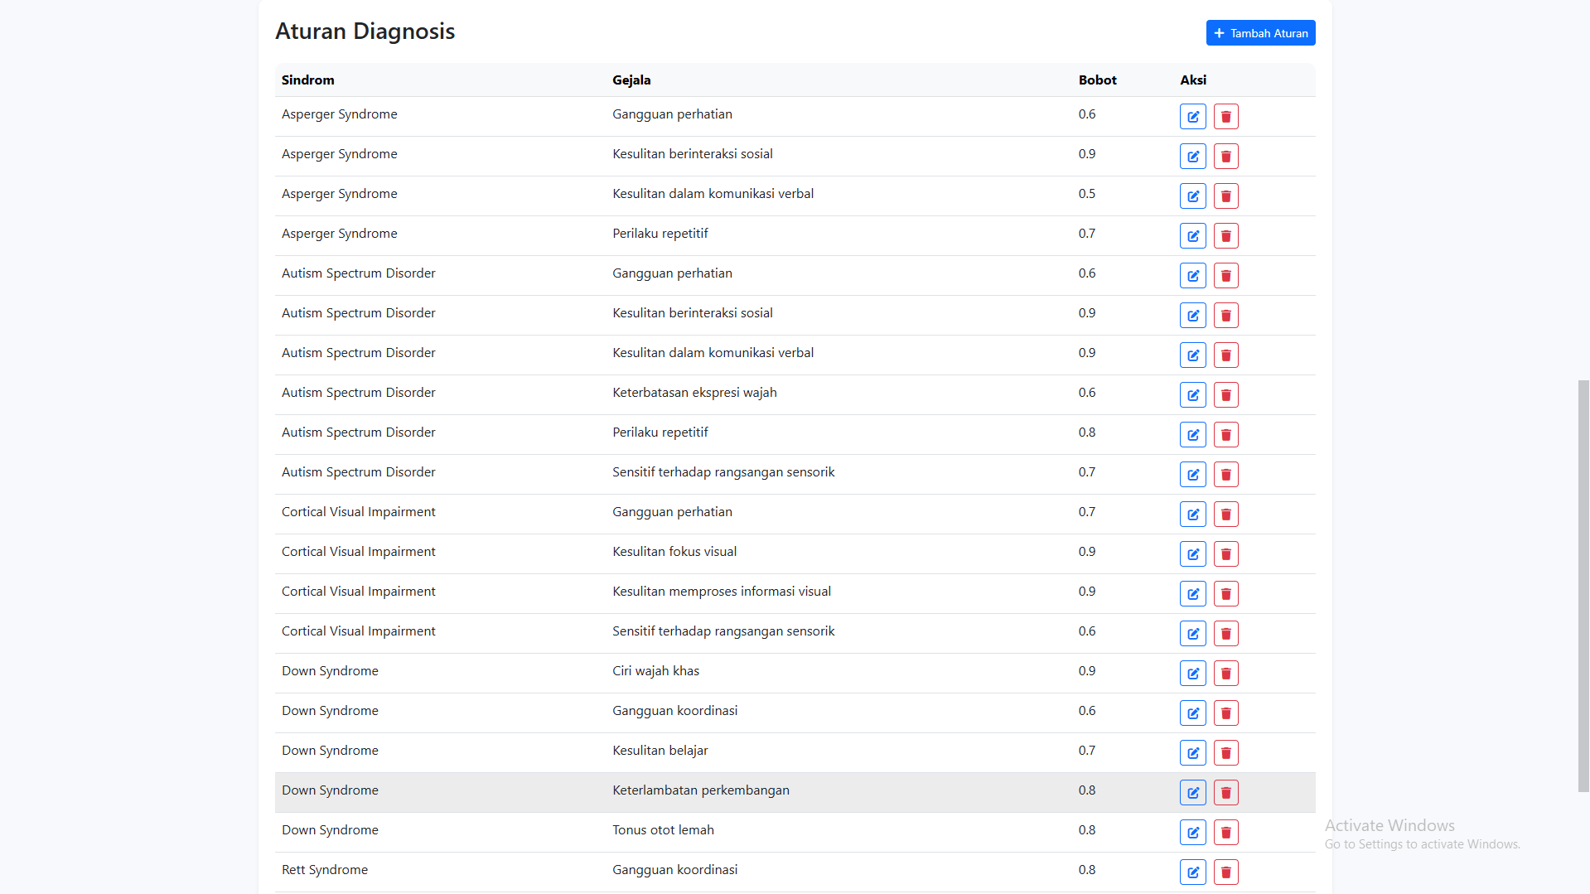This screenshot has height=894, width=1590.
Task: Delete Down Syndrome Gangguan koordinasi rule
Action: pos(1226,713)
